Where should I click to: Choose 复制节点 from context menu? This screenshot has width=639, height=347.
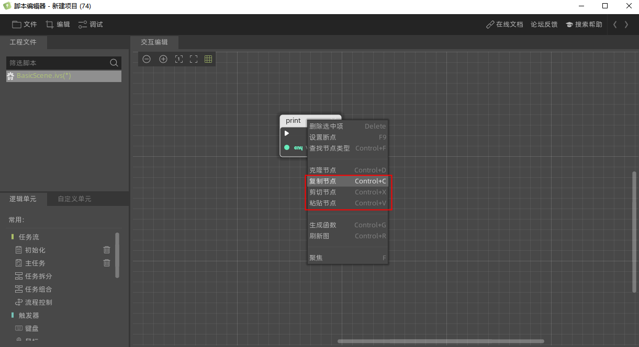pyautogui.click(x=347, y=181)
